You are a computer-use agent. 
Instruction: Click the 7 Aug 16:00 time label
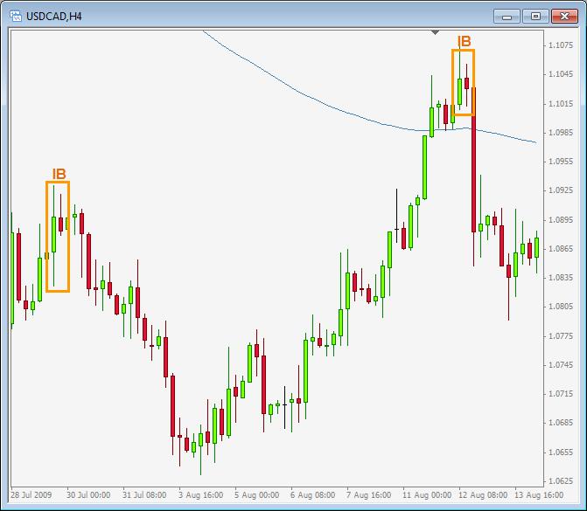pos(369,495)
